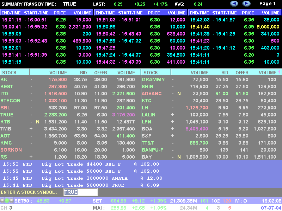282x211 pixels.
Task: Select GRAMMY stock symbol
Action: 153,79
